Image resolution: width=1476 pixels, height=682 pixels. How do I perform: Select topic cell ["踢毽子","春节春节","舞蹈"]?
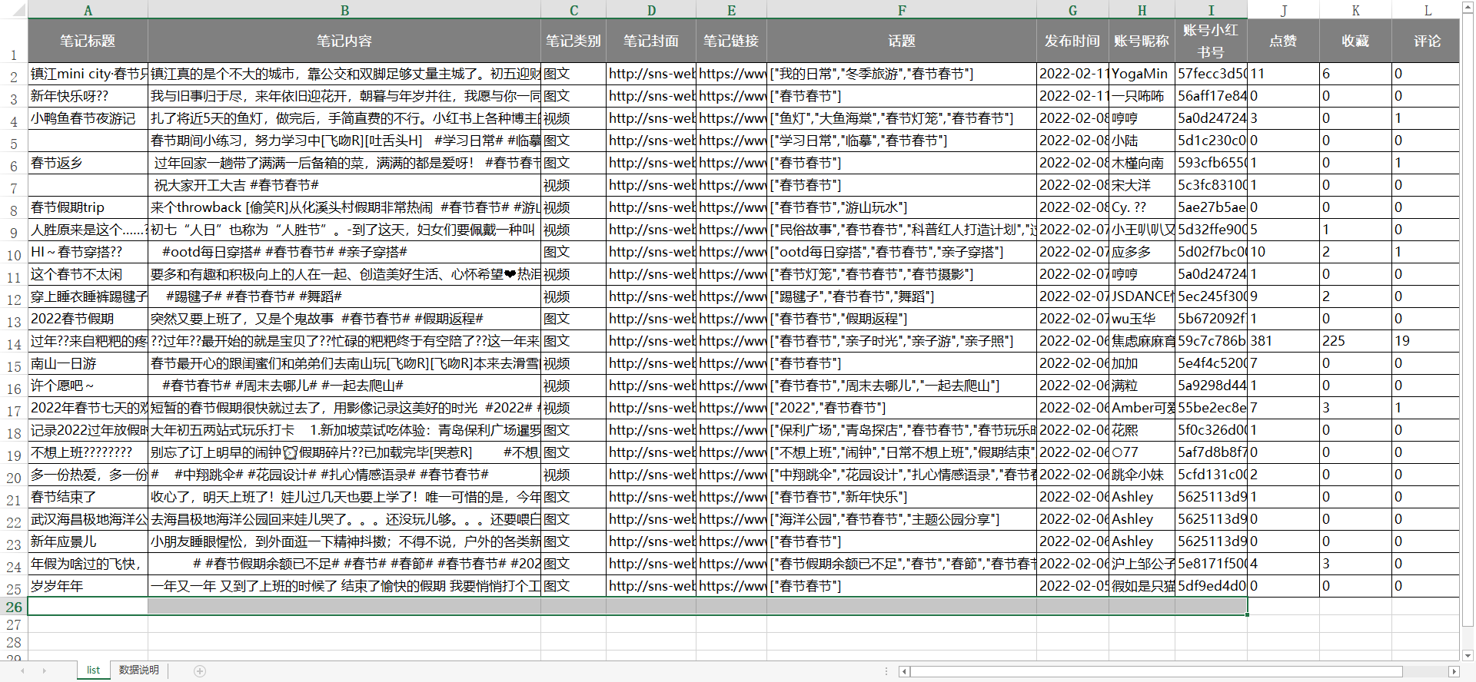[x=902, y=296]
